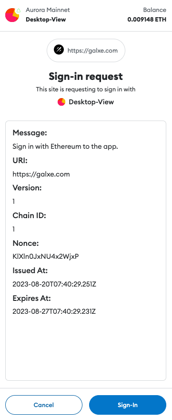Click the Aurora Mainnet network label
This screenshot has height=420, width=172.
tap(48, 10)
